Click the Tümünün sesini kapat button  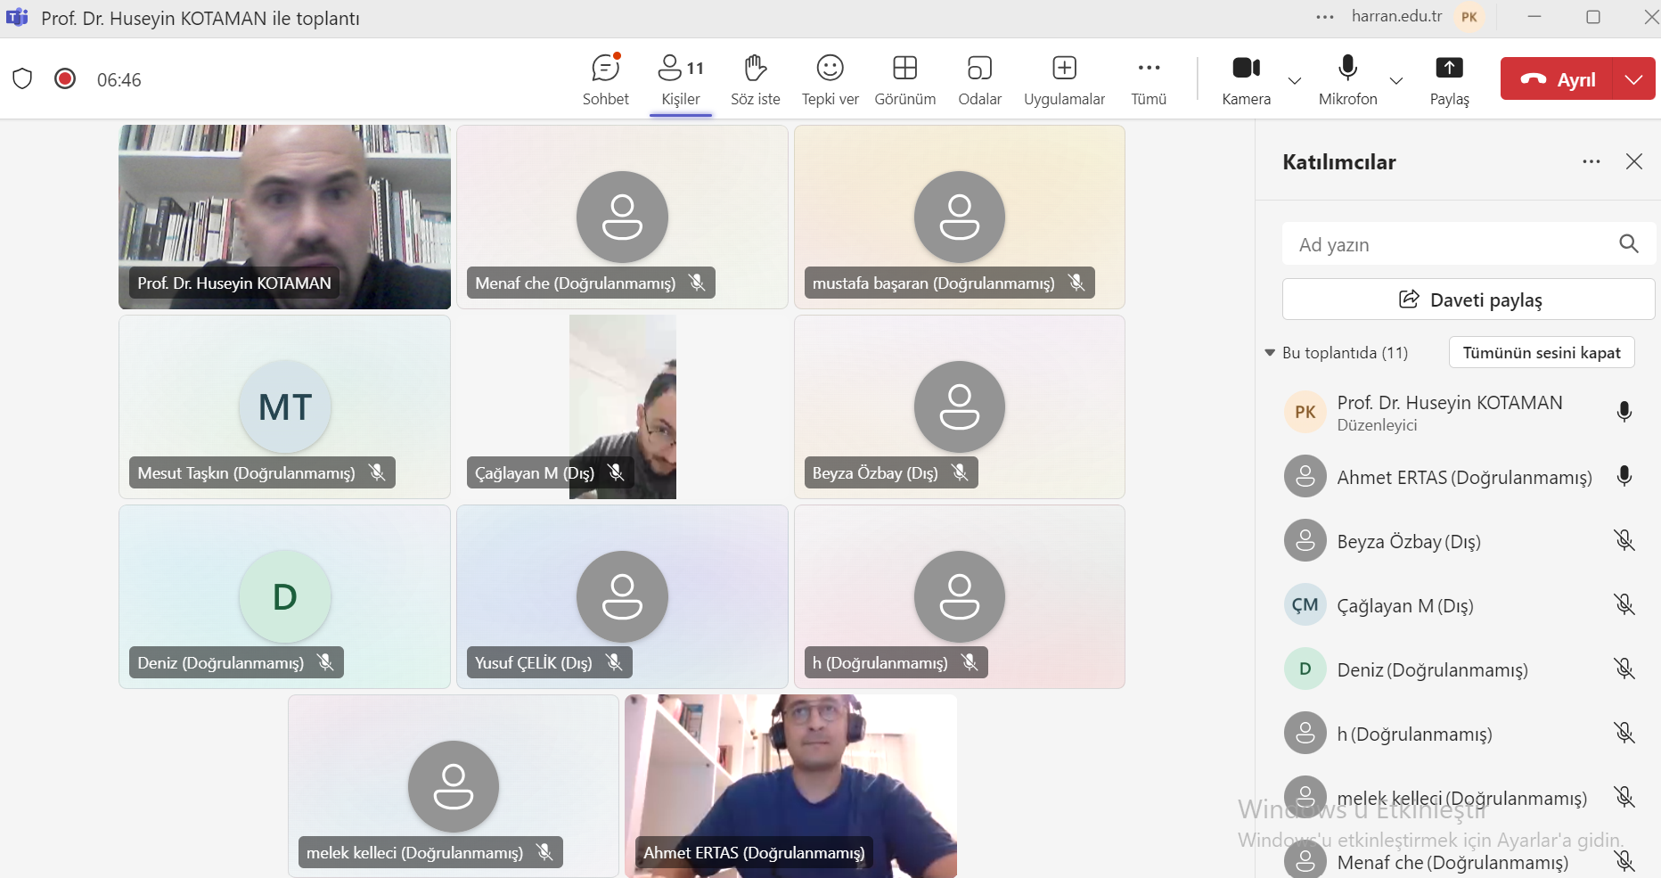coord(1541,353)
